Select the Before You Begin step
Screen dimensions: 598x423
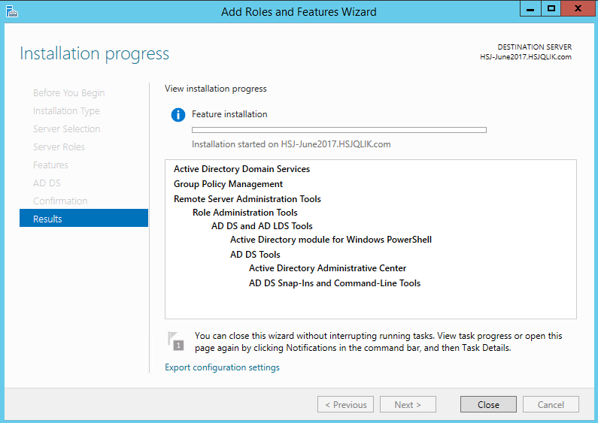(68, 93)
